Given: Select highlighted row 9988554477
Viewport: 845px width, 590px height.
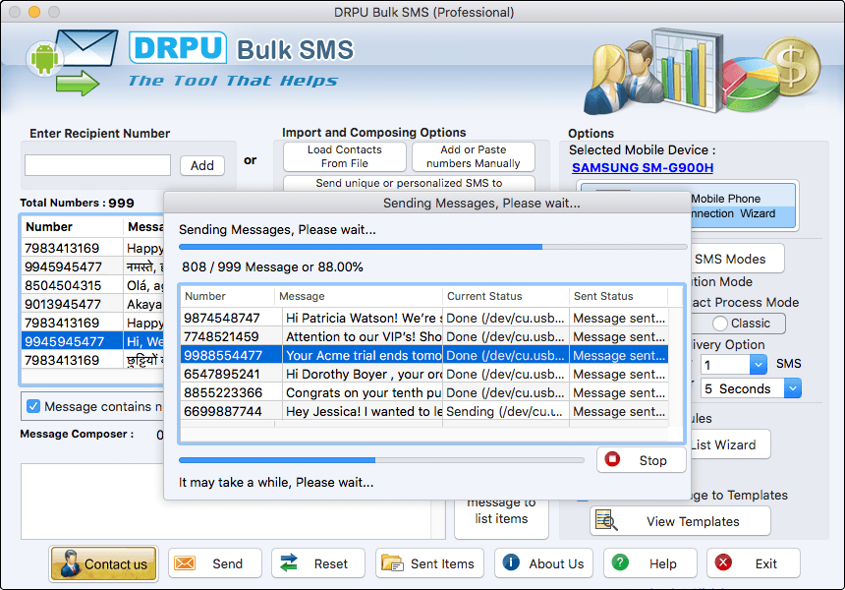Looking at the screenshot, I should click(424, 355).
